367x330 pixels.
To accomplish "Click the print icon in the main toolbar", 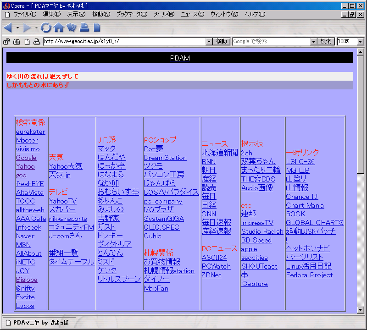I will [84, 27].
